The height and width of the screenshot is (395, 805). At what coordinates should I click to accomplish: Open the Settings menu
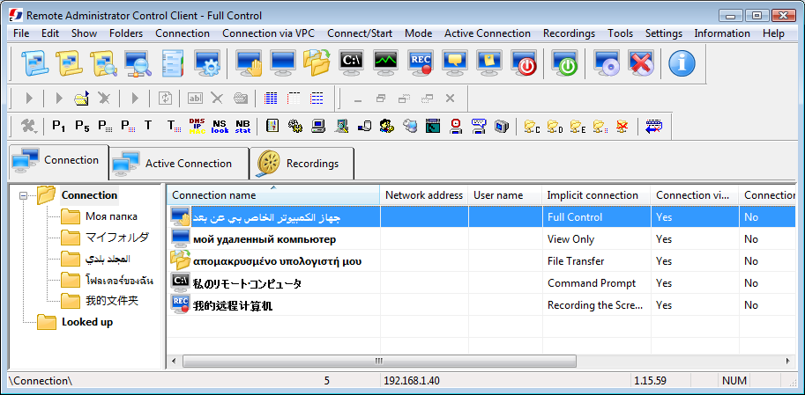(x=664, y=33)
